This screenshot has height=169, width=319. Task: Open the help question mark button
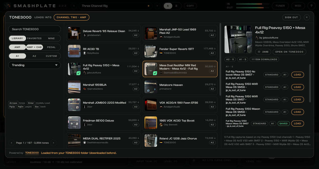coord(311,6)
